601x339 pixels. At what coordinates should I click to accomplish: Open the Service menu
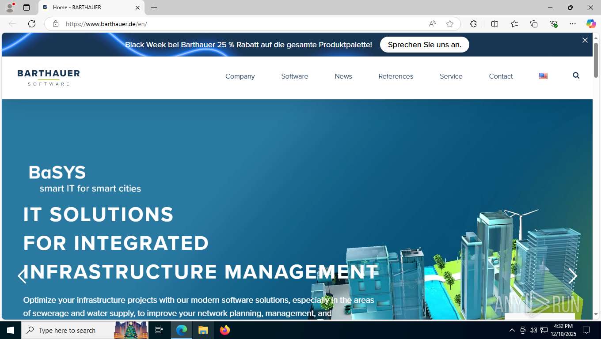tap(451, 76)
